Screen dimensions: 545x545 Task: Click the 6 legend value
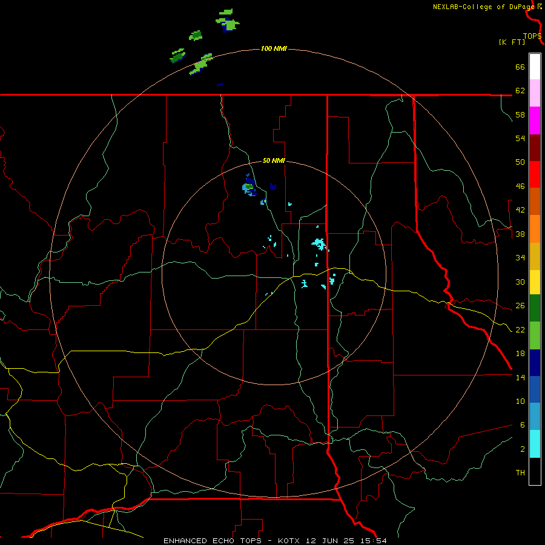(522, 425)
